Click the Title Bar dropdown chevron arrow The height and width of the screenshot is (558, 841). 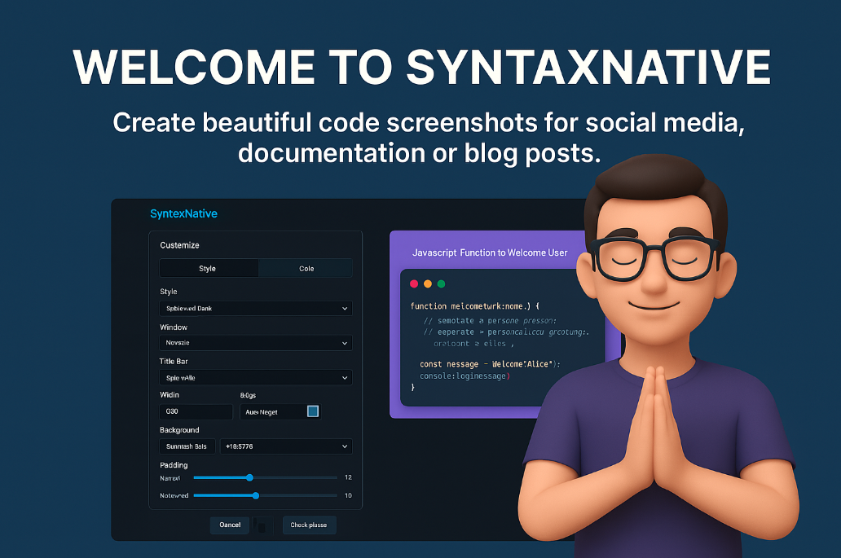tap(345, 378)
